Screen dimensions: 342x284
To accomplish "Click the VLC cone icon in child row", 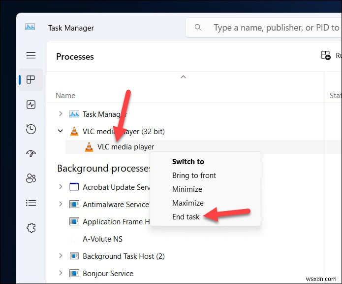I will (x=89, y=147).
